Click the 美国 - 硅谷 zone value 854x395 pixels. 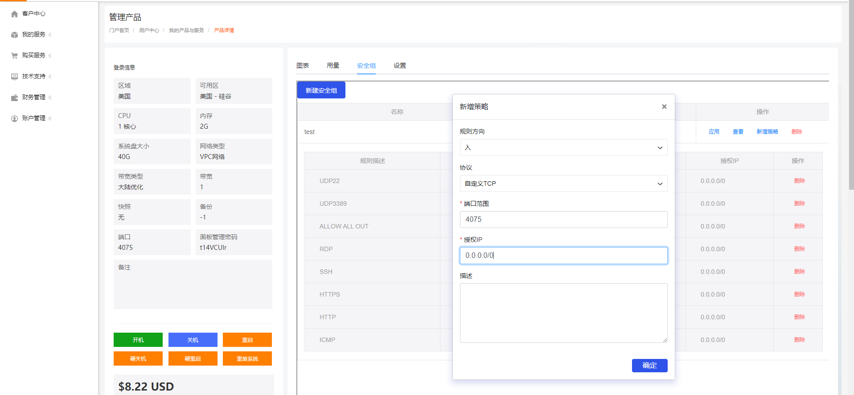215,96
